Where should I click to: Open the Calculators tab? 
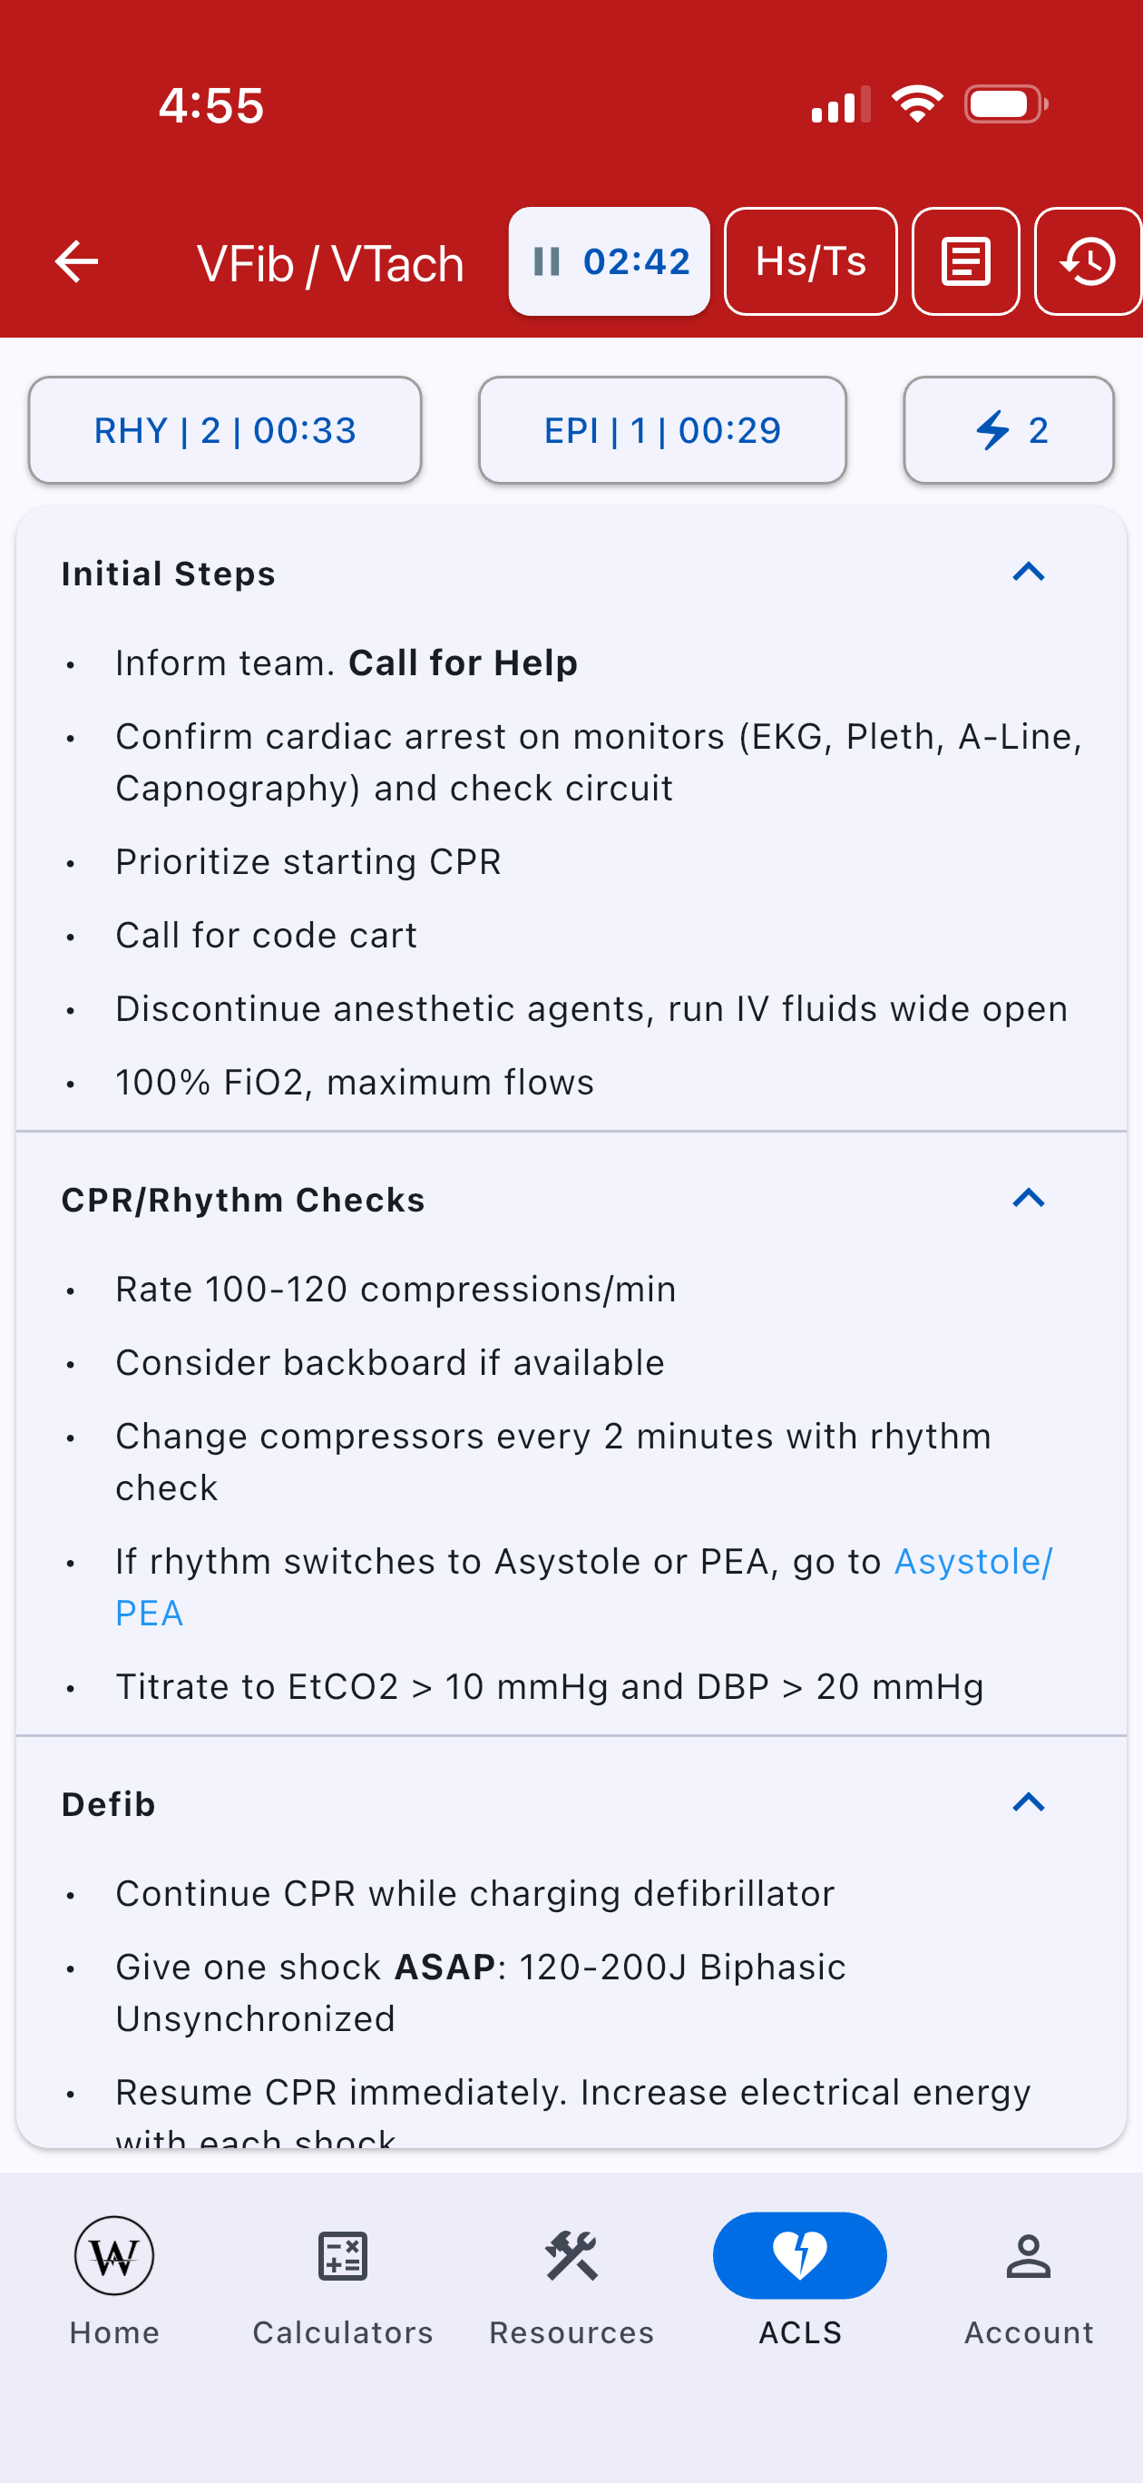343,2281
